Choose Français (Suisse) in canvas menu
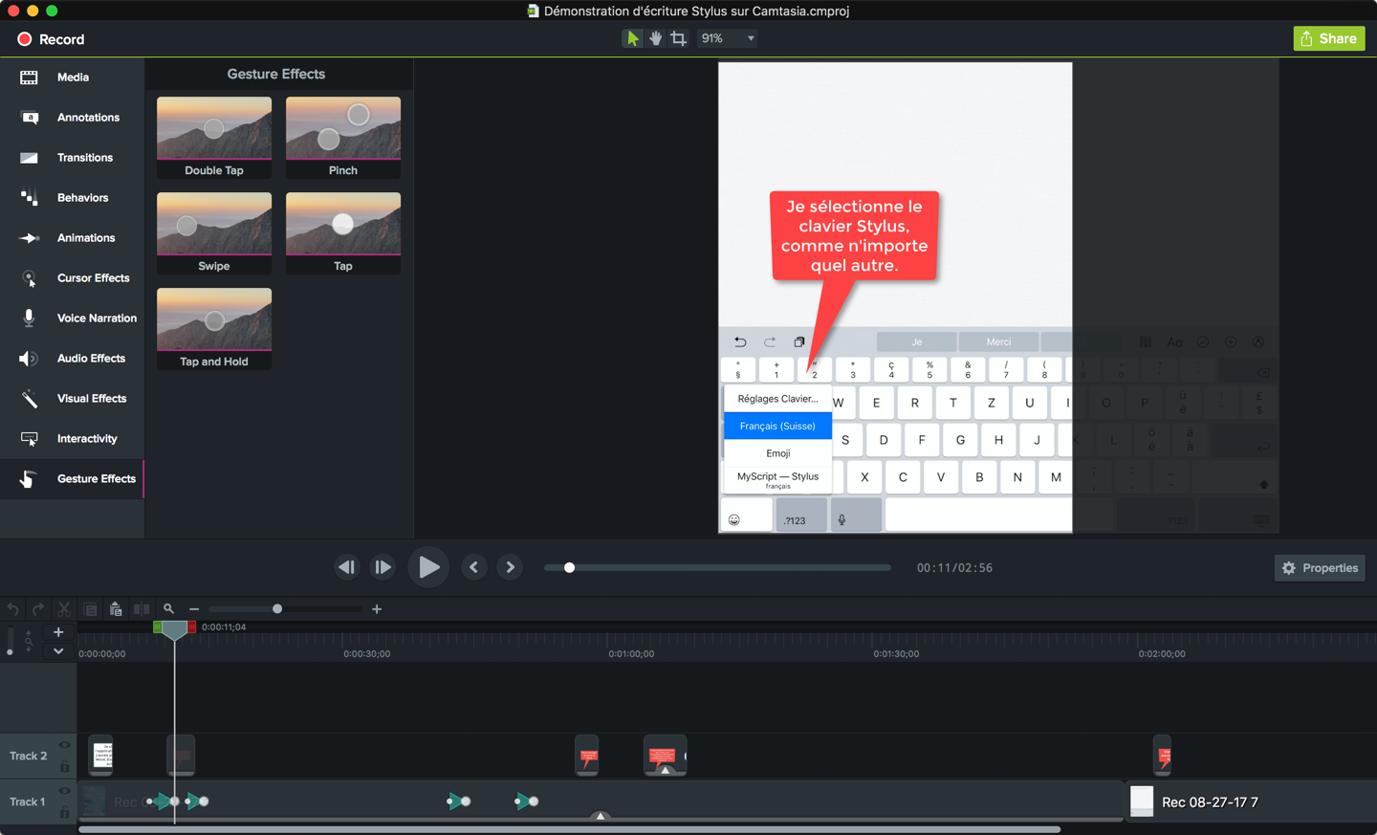1377x835 pixels. (x=777, y=426)
